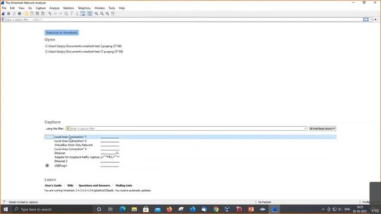Open the Statistics menu
The image size is (381, 214).
(x=68, y=8)
